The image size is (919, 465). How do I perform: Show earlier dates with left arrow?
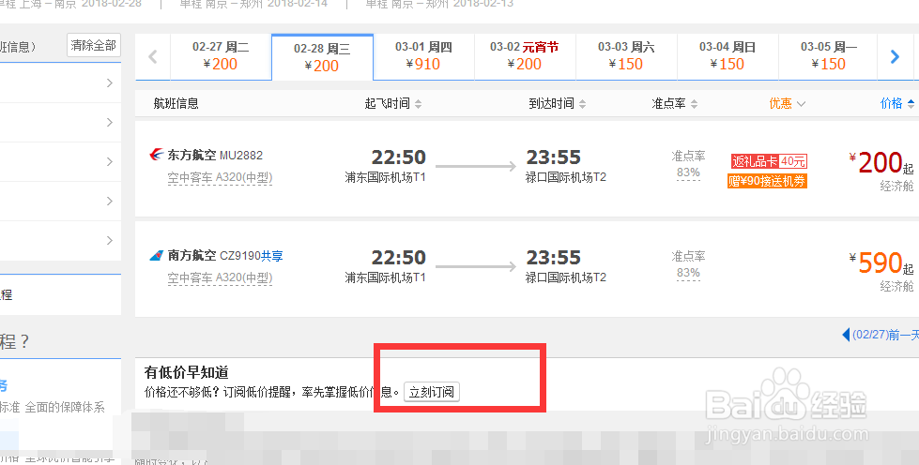[153, 57]
